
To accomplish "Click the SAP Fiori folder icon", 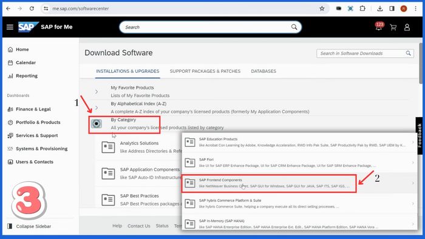I will tap(189, 163).
